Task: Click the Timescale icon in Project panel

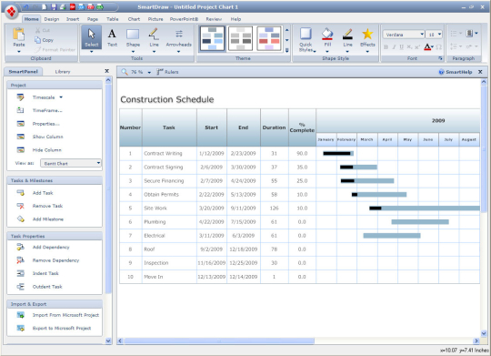Action: point(20,97)
